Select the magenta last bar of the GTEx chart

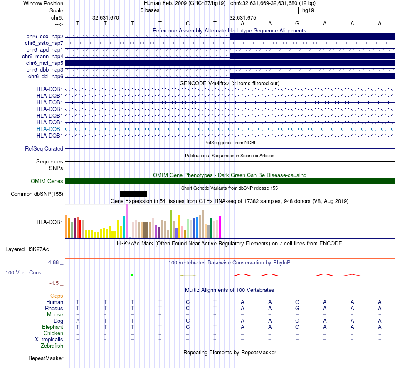[x=220, y=227]
